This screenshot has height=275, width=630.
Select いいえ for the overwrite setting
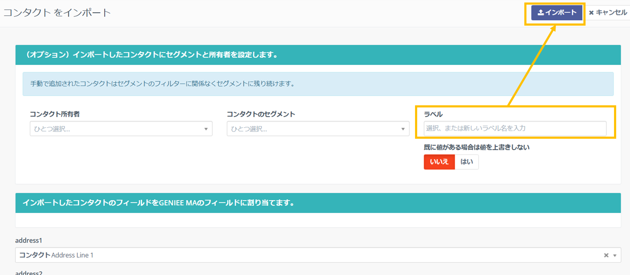pos(439,162)
